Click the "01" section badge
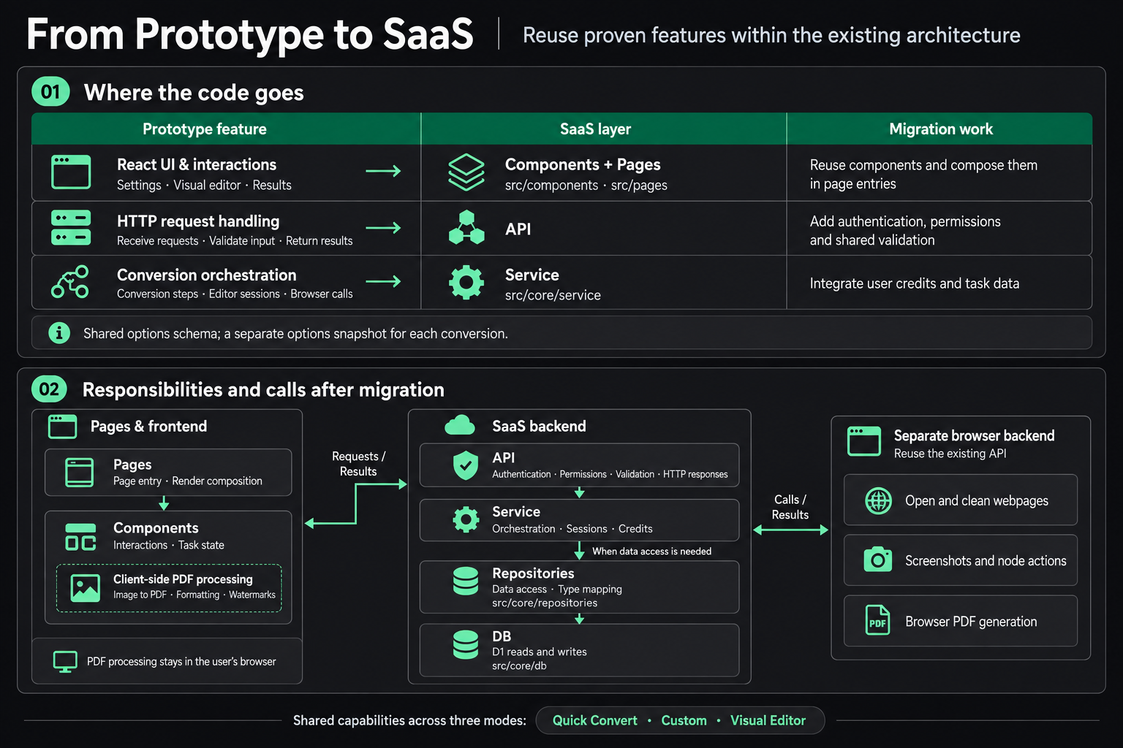Screen dimensions: 1123x748 pyautogui.click(x=50, y=91)
